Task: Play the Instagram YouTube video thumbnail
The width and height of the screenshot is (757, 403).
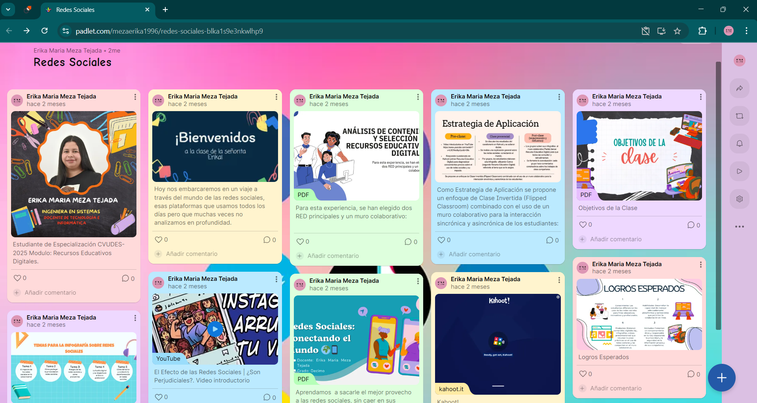Action: coord(215,329)
